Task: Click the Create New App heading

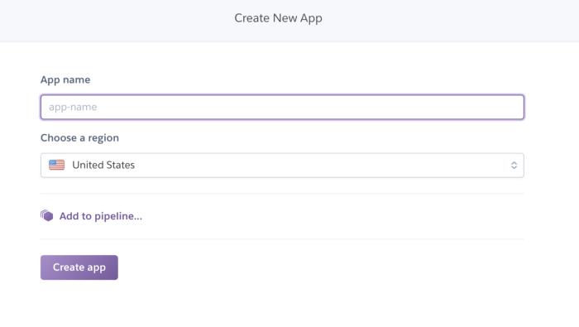Action: (x=279, y=18)
